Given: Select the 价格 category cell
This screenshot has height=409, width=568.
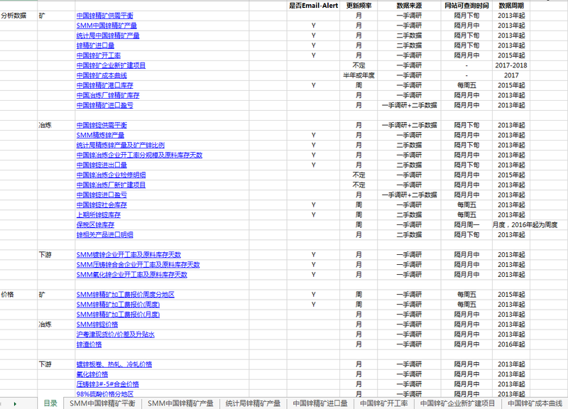Looking at the screenshot, I should 18,295.
